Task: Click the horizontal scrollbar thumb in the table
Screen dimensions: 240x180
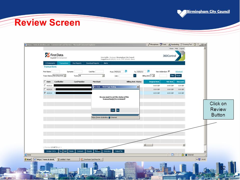Action: point(149,145)
